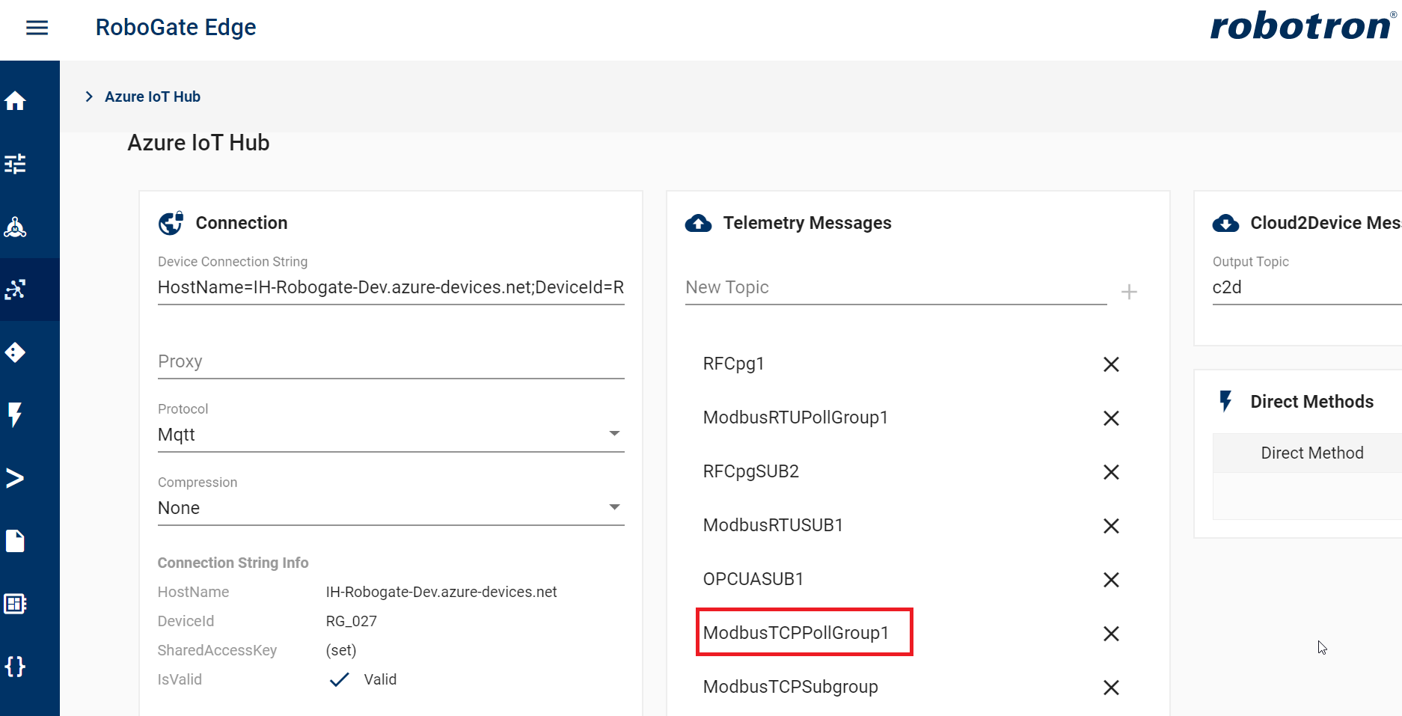The width and height of the screenshot is (1402, 716).
Task: Remove the RFCpgSUB2 topic
Action: [1111, 472]
